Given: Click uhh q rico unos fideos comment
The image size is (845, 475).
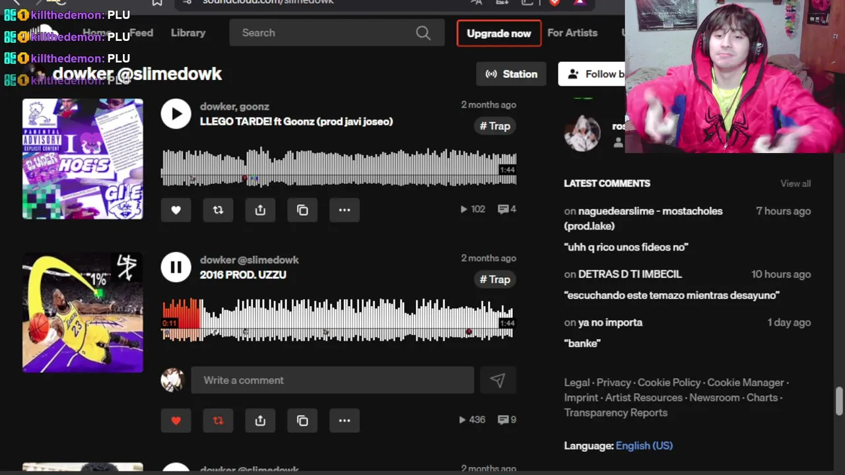Looking at the screenshot, I should coord(626,247).
